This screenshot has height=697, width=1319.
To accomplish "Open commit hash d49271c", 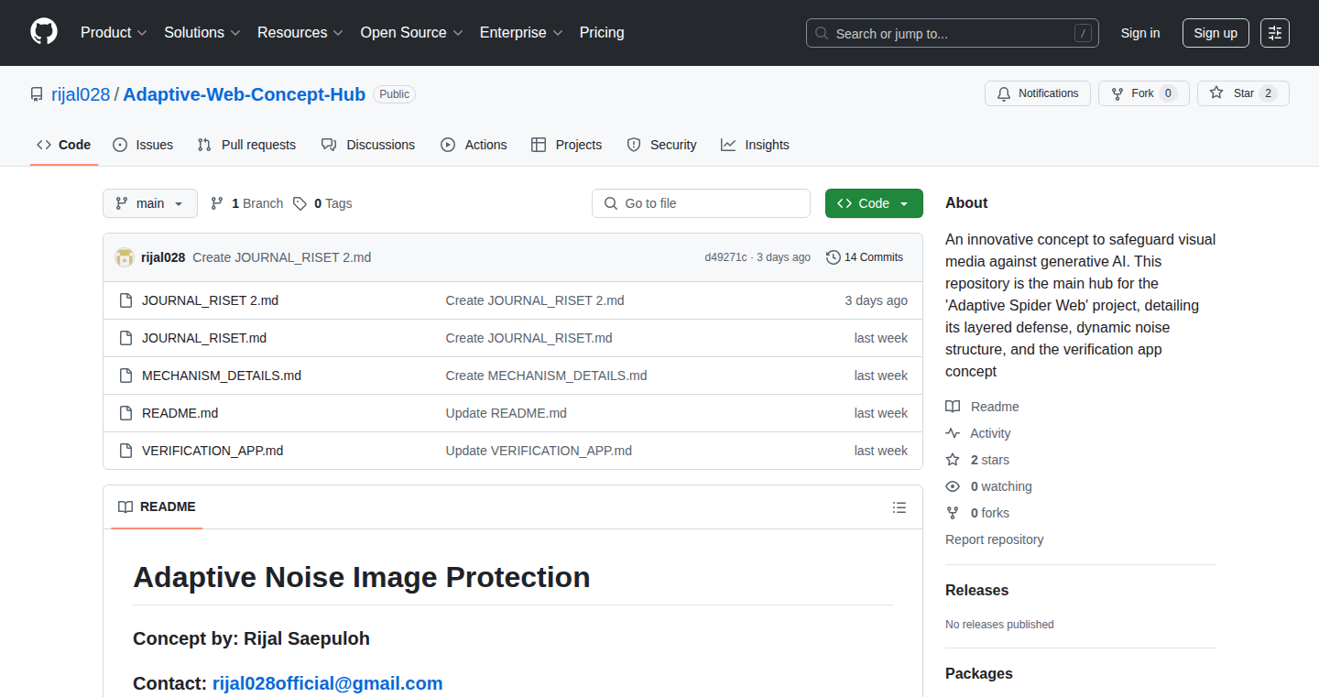I will pos(725,257).
